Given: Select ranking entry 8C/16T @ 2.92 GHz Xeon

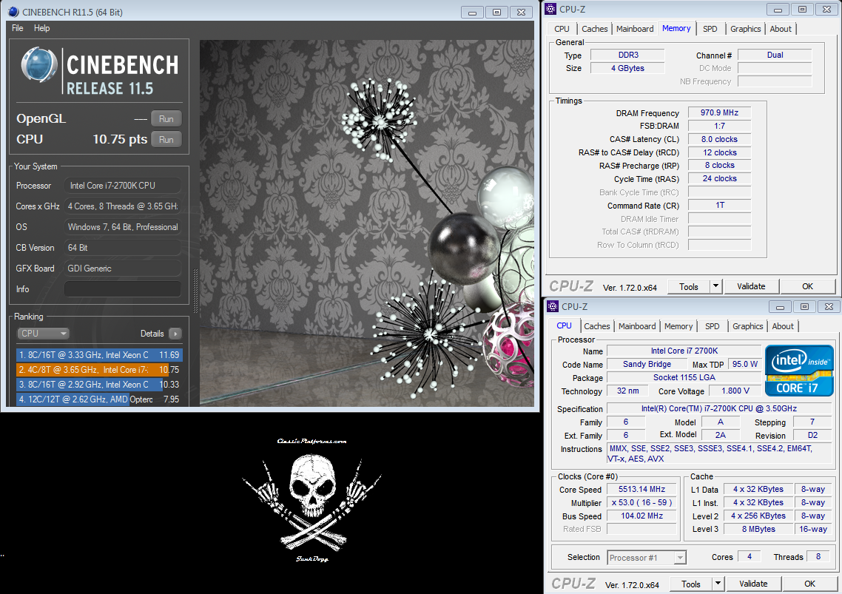Looking at the screenshot, I should pyautogui.click(x=99, y=385).
